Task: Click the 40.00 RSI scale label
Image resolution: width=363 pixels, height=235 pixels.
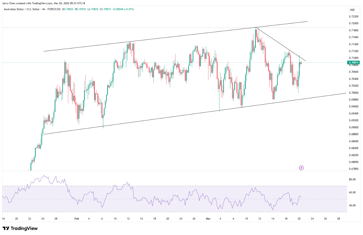Action: point(352,205)
